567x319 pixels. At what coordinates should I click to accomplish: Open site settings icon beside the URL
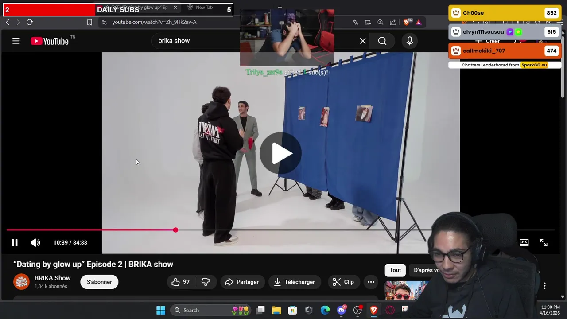(x=104, y=22)
